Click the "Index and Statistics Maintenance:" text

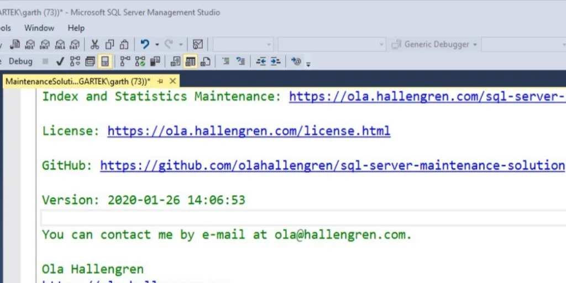click(x=162, y=96)
